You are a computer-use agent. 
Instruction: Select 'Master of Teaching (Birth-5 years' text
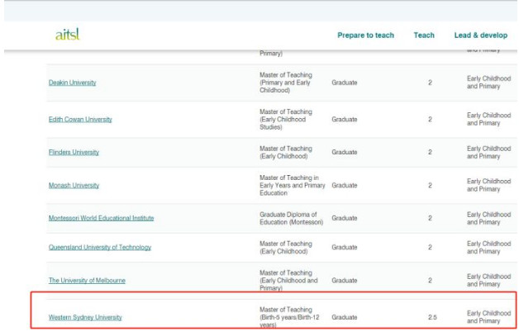click(289, 317)
